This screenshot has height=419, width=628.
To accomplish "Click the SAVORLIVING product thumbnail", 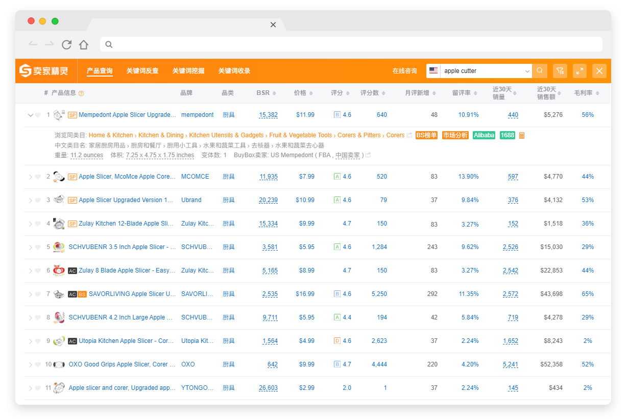I will click(59, 294).
